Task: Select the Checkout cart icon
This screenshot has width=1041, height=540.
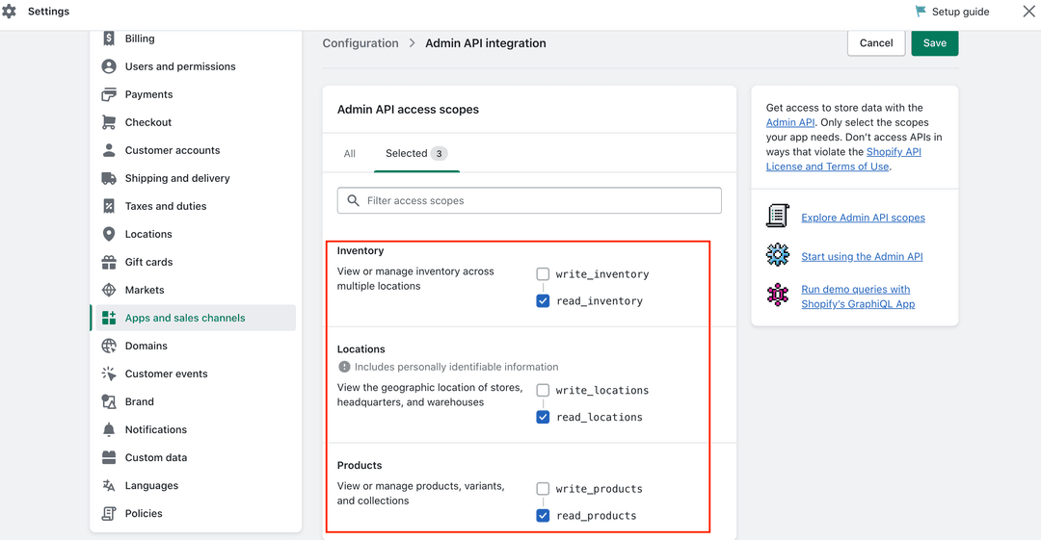Action: click(109, 122)
